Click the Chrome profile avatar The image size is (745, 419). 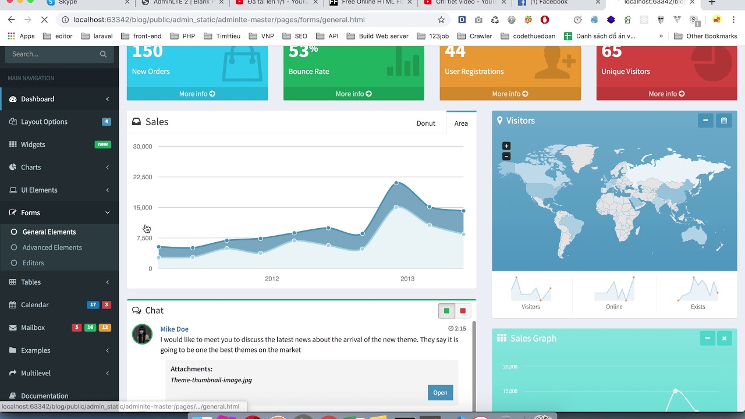pos(716,20)
